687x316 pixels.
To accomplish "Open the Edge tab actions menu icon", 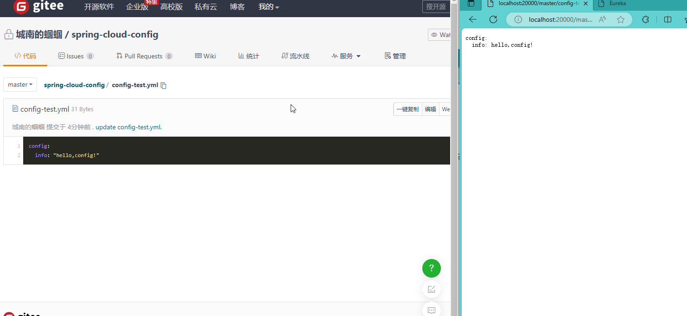I will click(x=471, y=4).
